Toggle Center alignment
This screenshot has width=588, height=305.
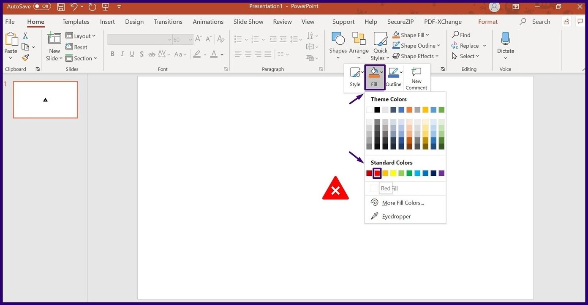(x=248, y=54)
